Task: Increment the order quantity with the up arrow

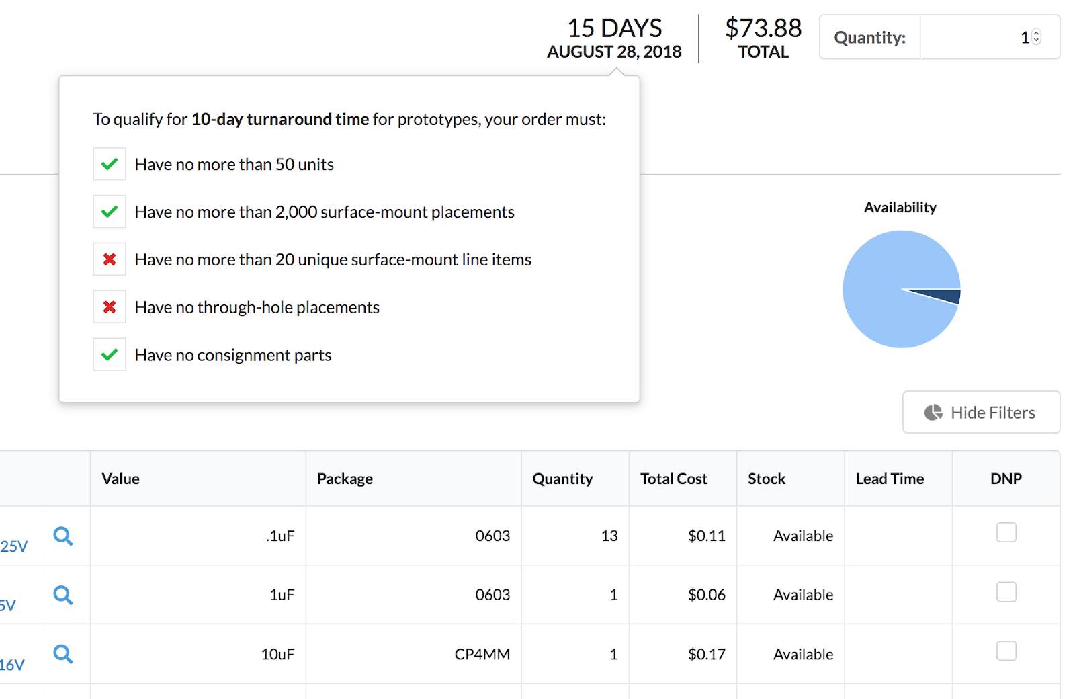Action: 1035,34
